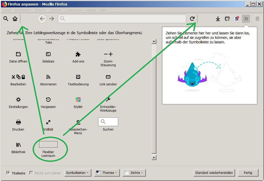Select the Lesezeichen-Menü icon

[x=78, y=122]
